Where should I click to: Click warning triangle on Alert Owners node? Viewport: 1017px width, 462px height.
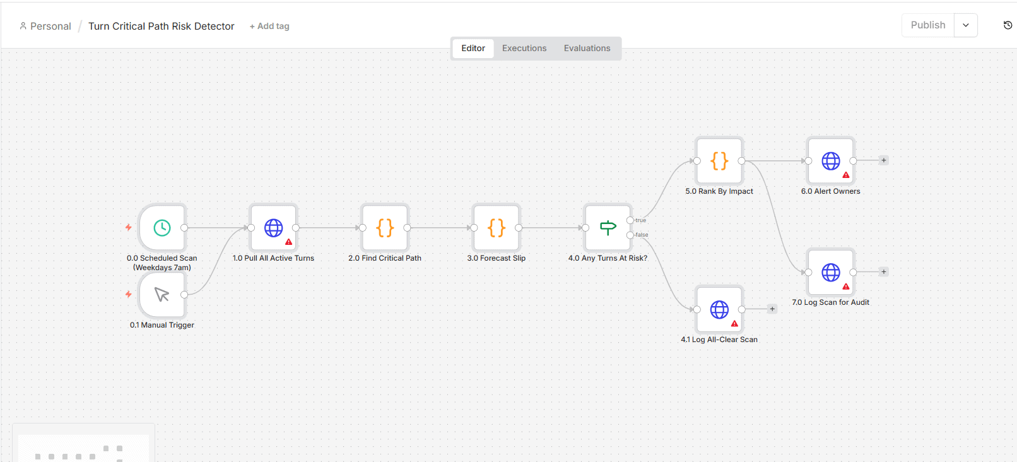coord(846,175)
